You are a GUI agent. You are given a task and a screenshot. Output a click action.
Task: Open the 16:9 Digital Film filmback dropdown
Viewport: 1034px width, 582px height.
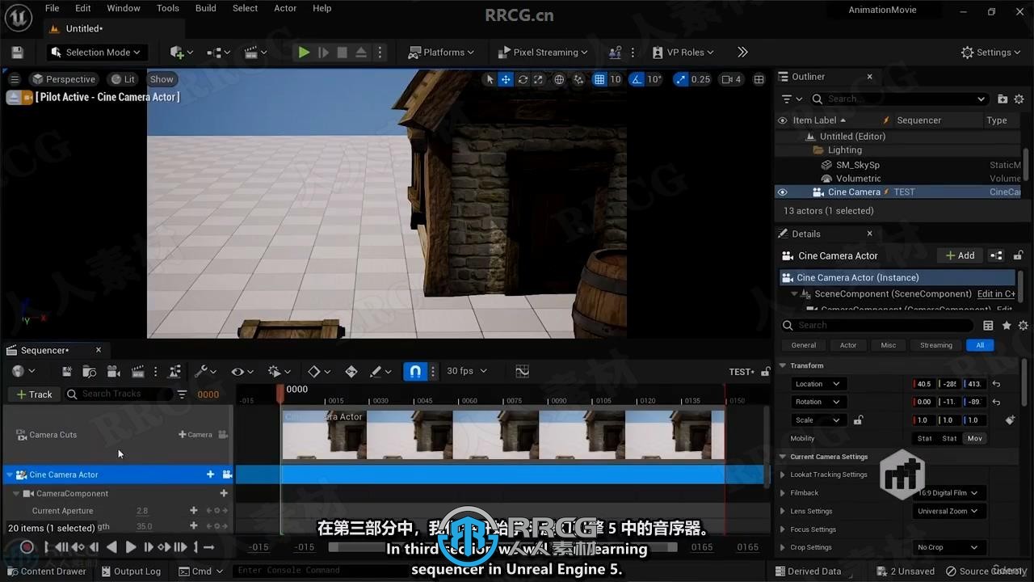click(948, 493)
